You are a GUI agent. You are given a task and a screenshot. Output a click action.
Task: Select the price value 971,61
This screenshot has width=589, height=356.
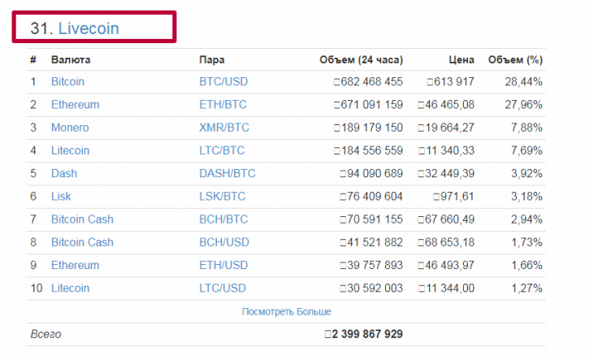point(453,196)
